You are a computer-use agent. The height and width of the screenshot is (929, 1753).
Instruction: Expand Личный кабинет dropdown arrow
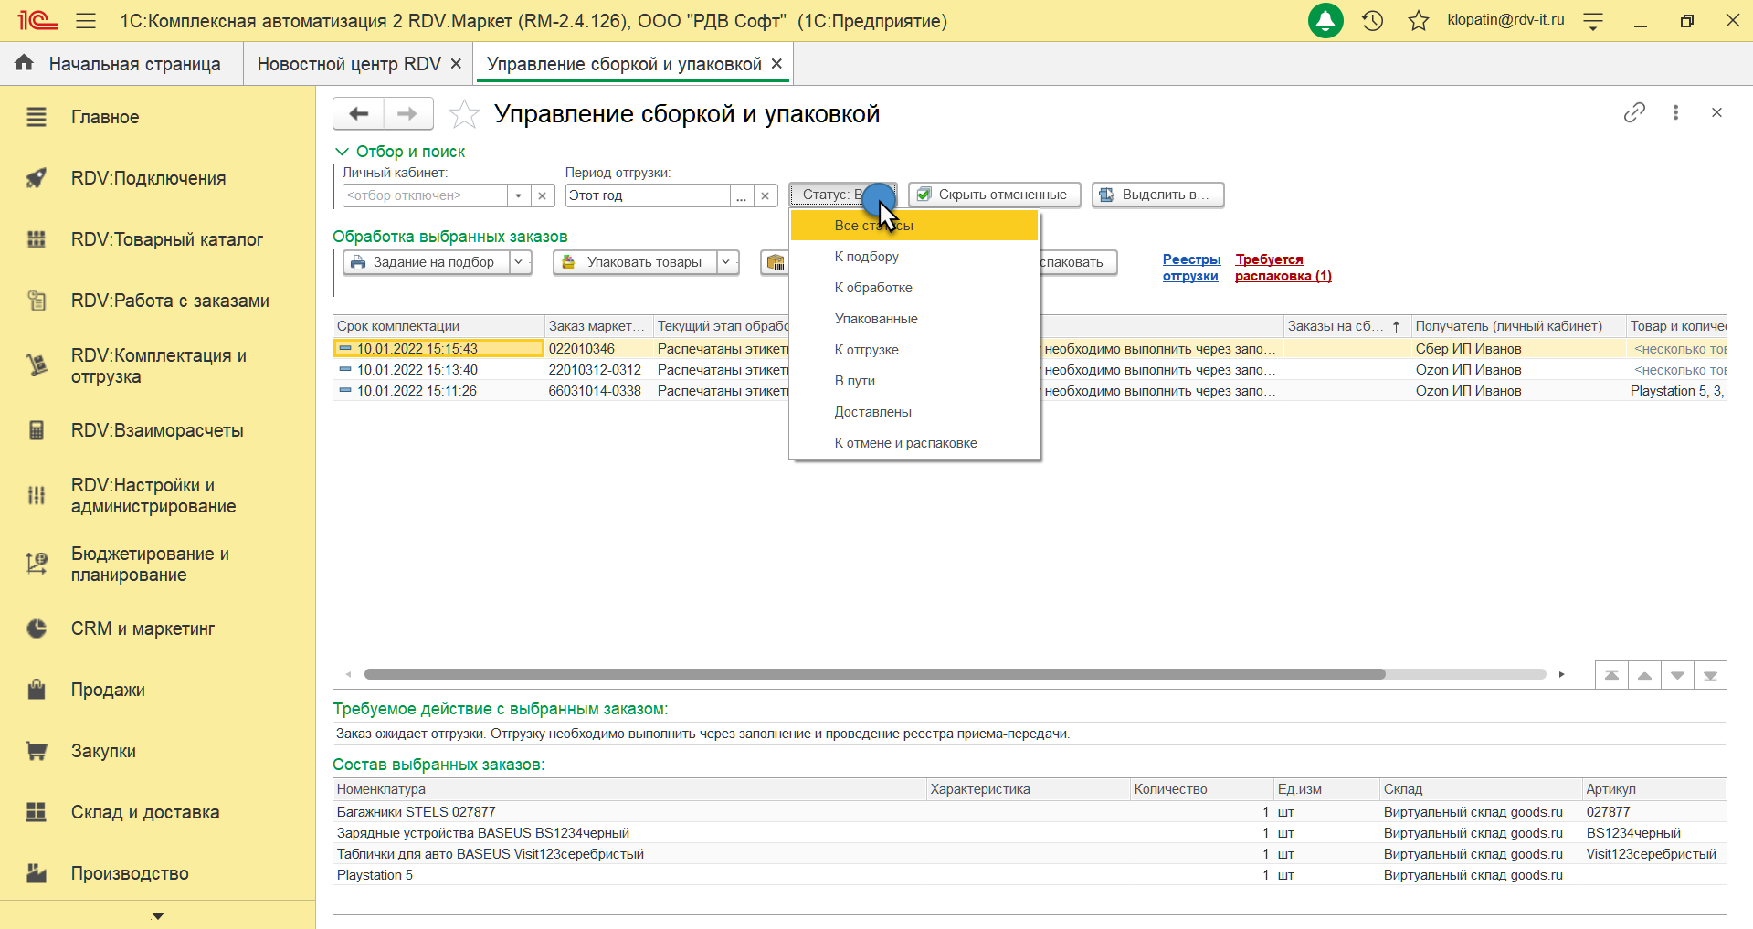click(518, 195)
